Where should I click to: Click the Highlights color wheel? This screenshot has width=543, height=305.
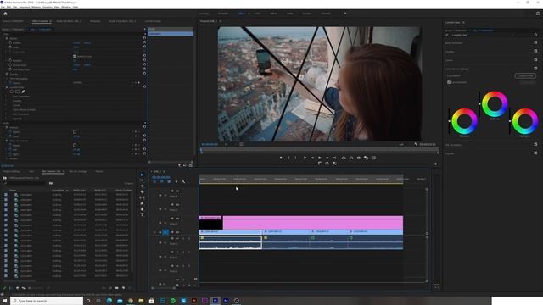coord(525,121)
